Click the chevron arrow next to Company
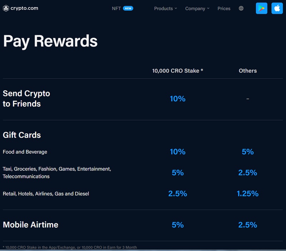The image size is (286, 251). tap(208, 8)
